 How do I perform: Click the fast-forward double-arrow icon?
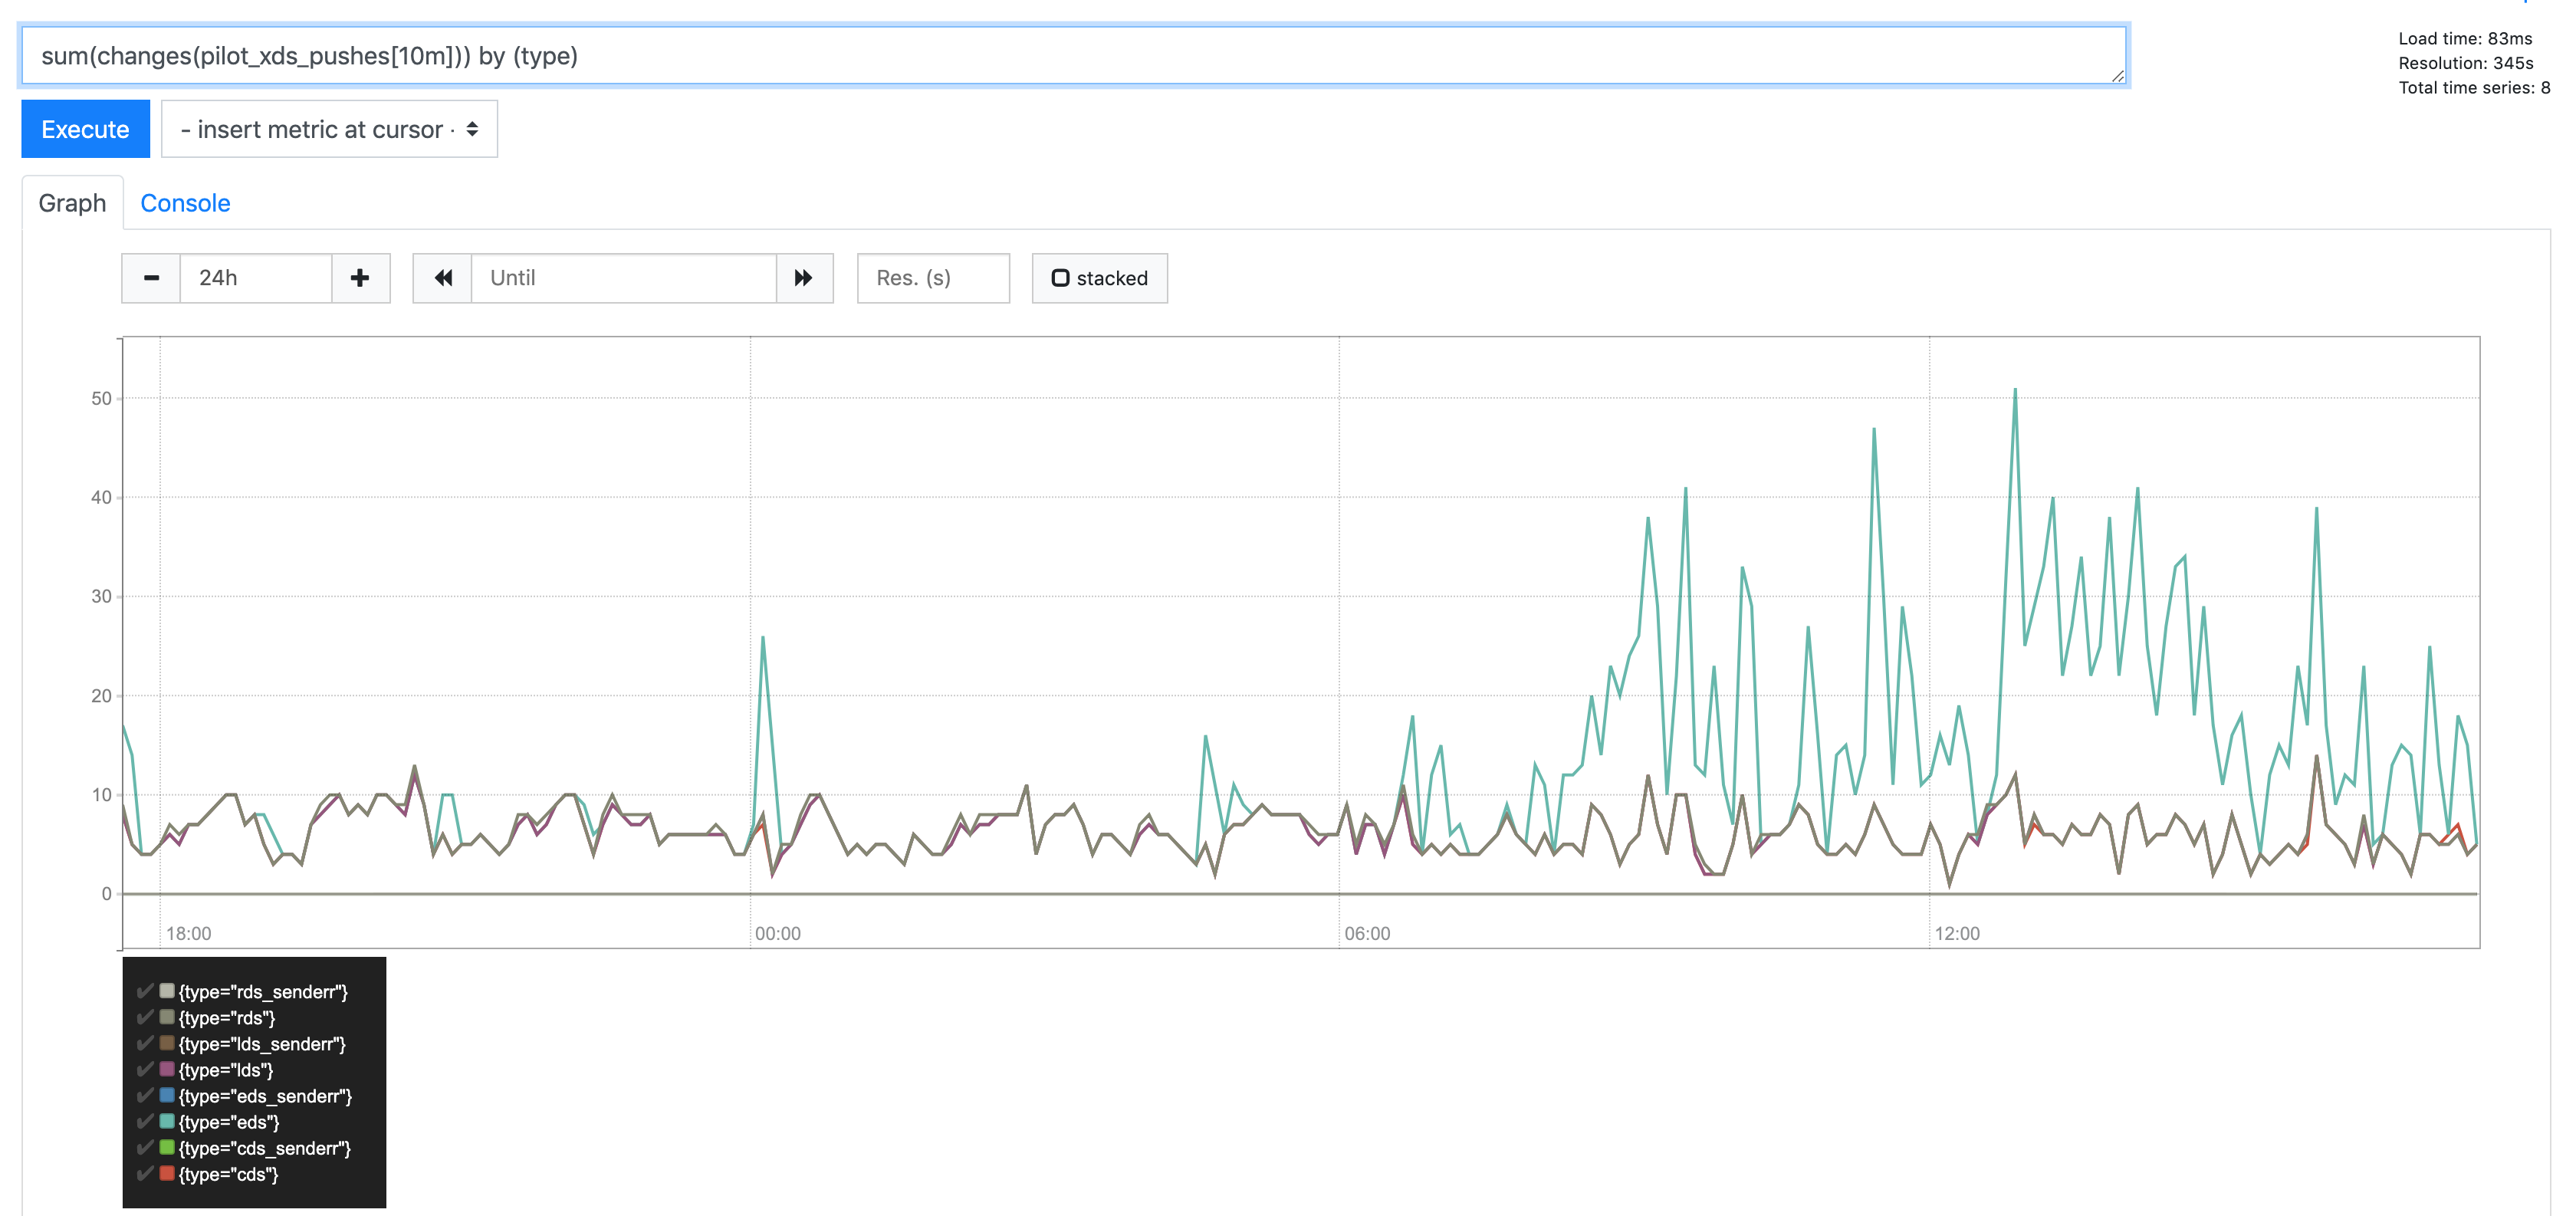pyautogui.click(x=804, y=278)
